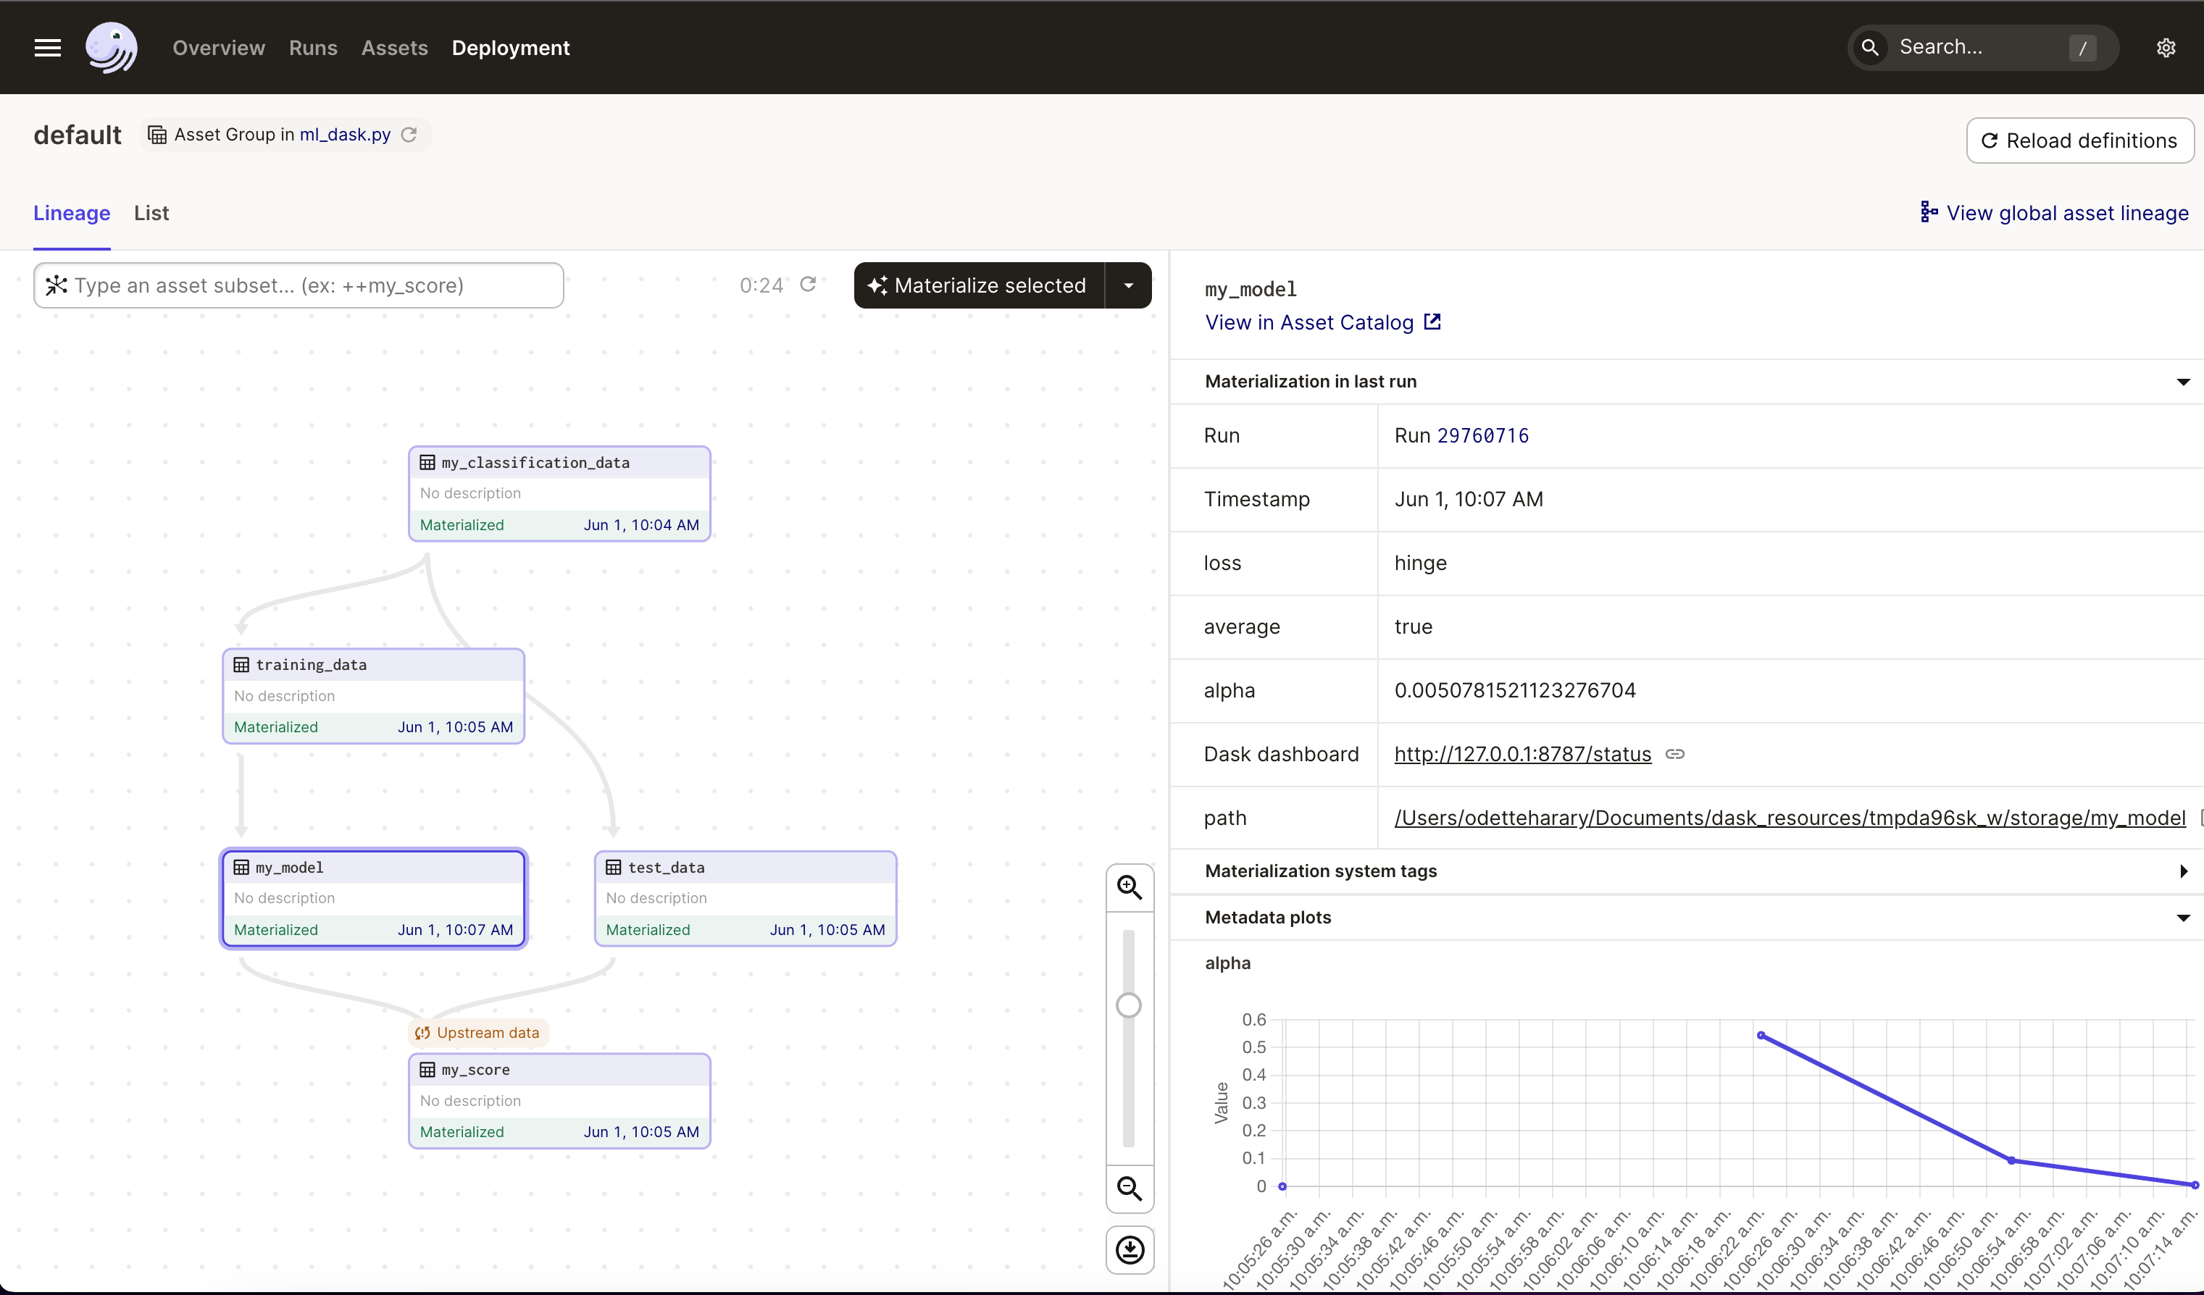Image resolution: width=2204 pixels, height=1295 pixels.
Task: Click the table icon on test_data node
Action: pos(613,868)
